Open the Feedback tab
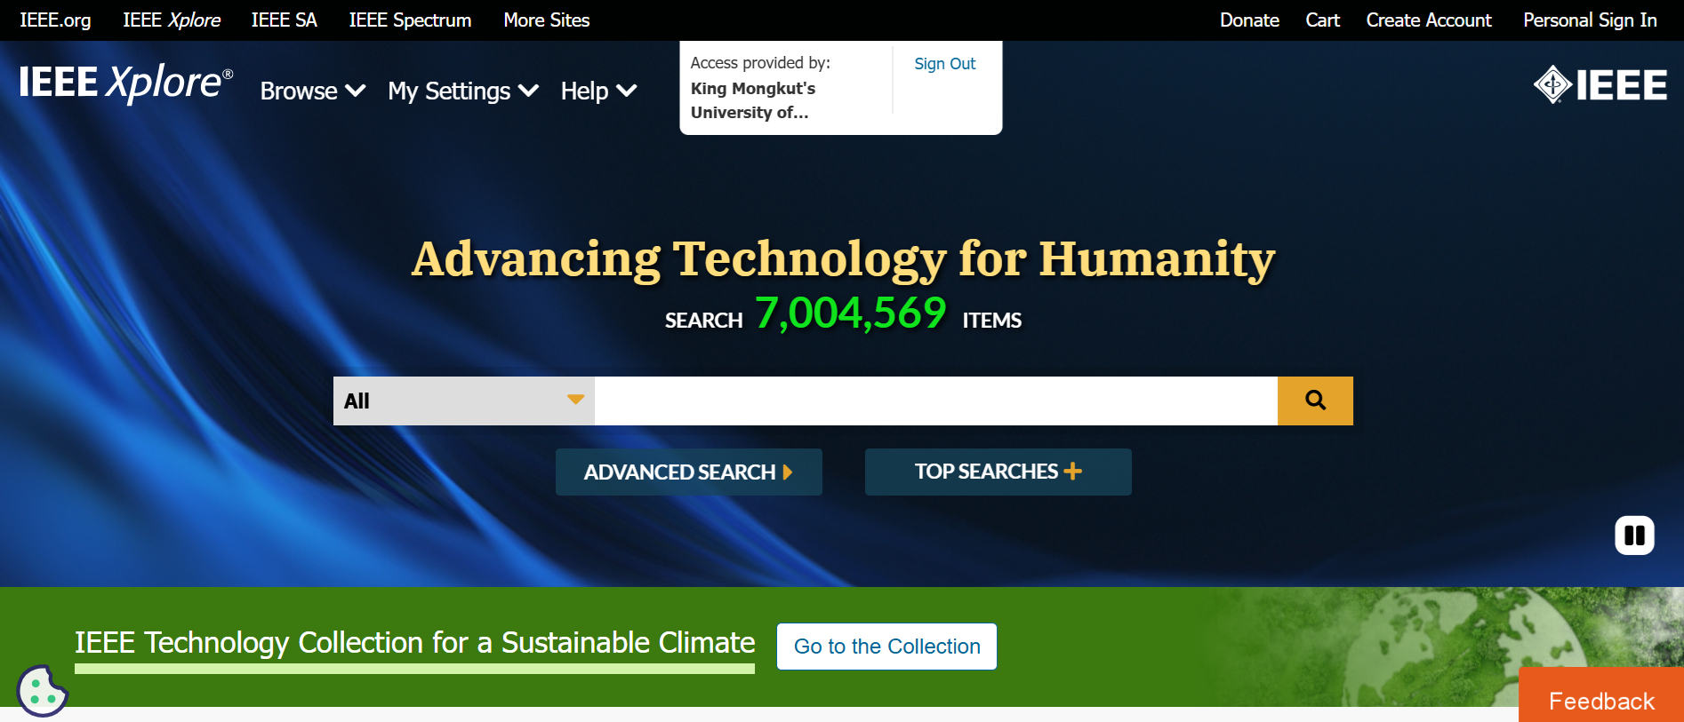Image resolution: width=1684 pixels, height=722 pixels. (x=1600, y=701)
